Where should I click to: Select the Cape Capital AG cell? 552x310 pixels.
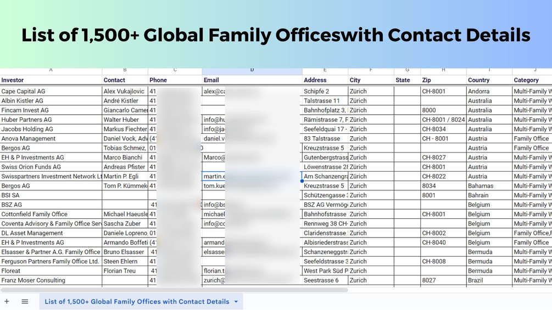click(51, 92)
